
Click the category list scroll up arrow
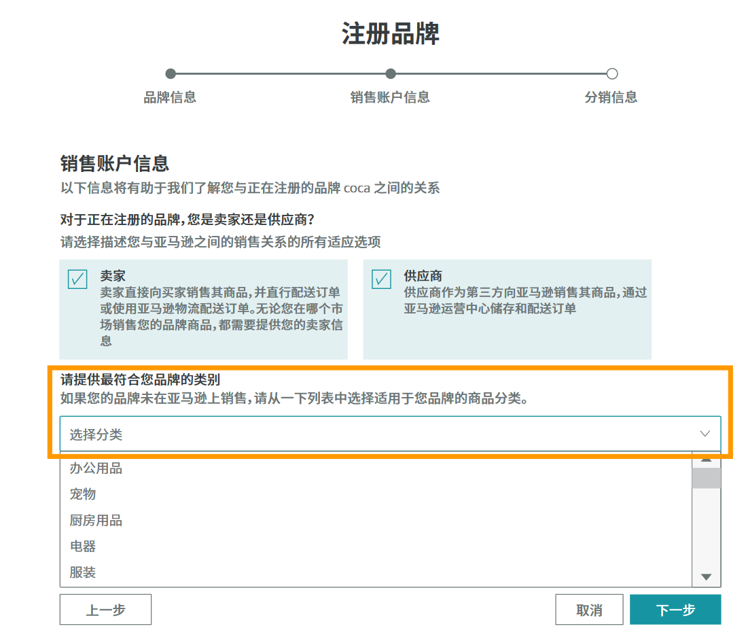(x=706, y=460)
